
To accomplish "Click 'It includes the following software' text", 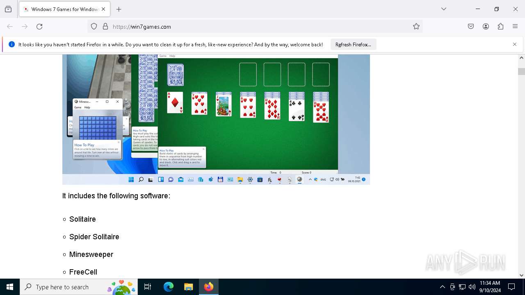I will (116, 196).
